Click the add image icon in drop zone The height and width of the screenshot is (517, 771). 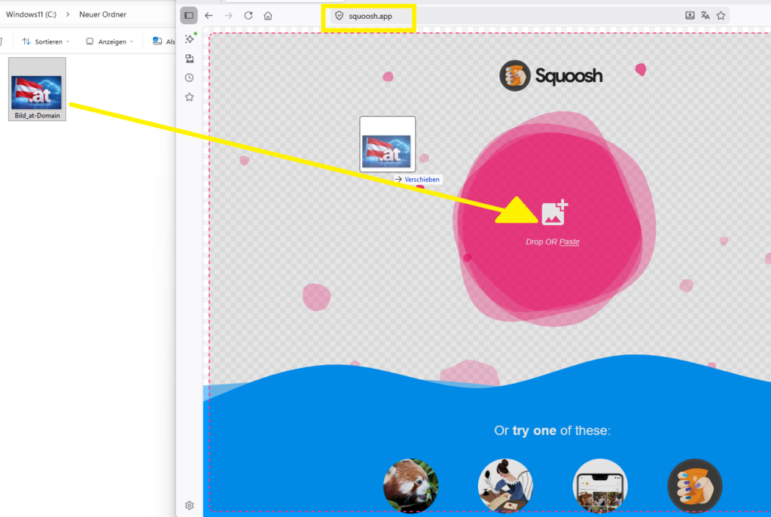555,212
